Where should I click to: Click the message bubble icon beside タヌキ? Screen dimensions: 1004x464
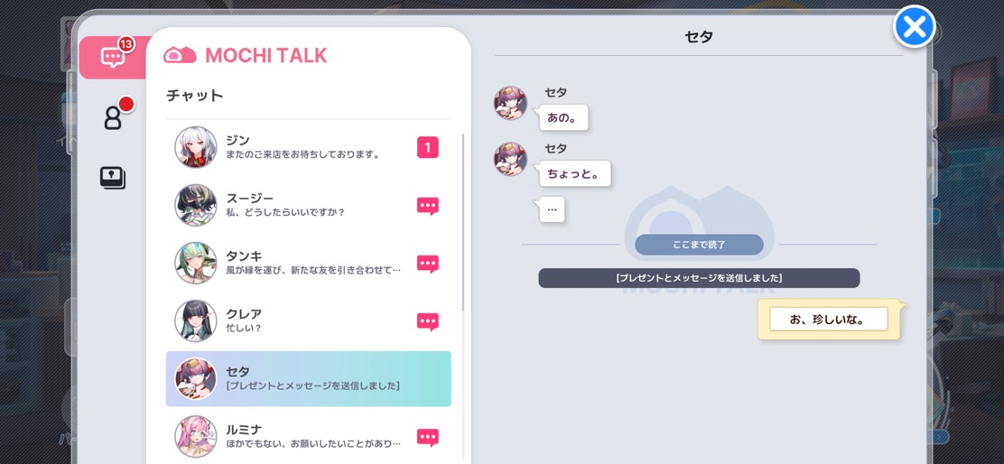point(428,264)
